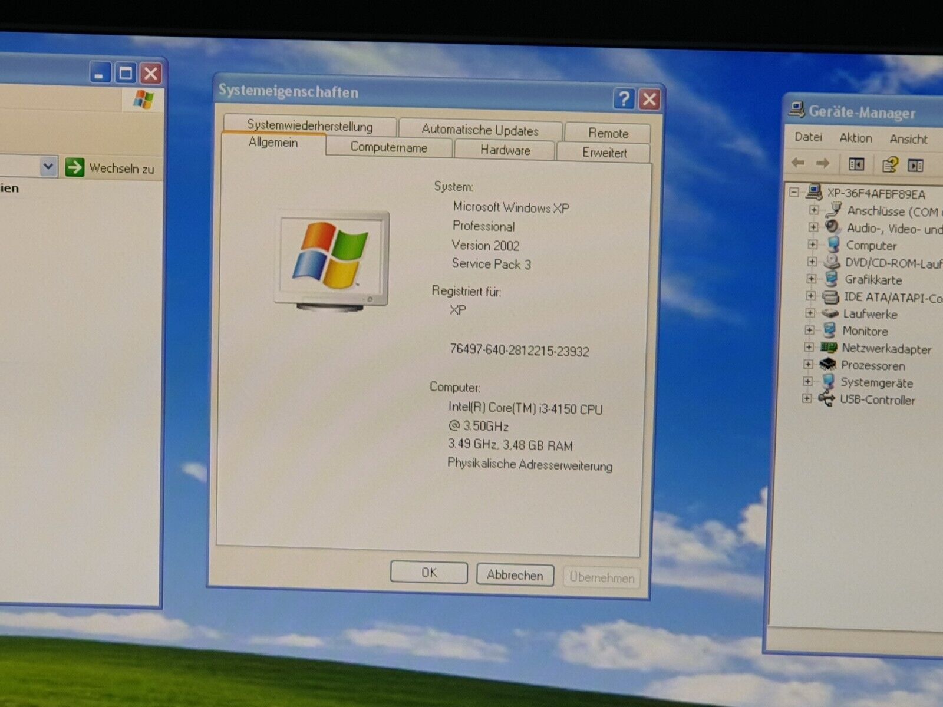This screenshot has width=943, height=707.
Task: Click the Device Manager back arrow icon
Action: tap(798, 163)
